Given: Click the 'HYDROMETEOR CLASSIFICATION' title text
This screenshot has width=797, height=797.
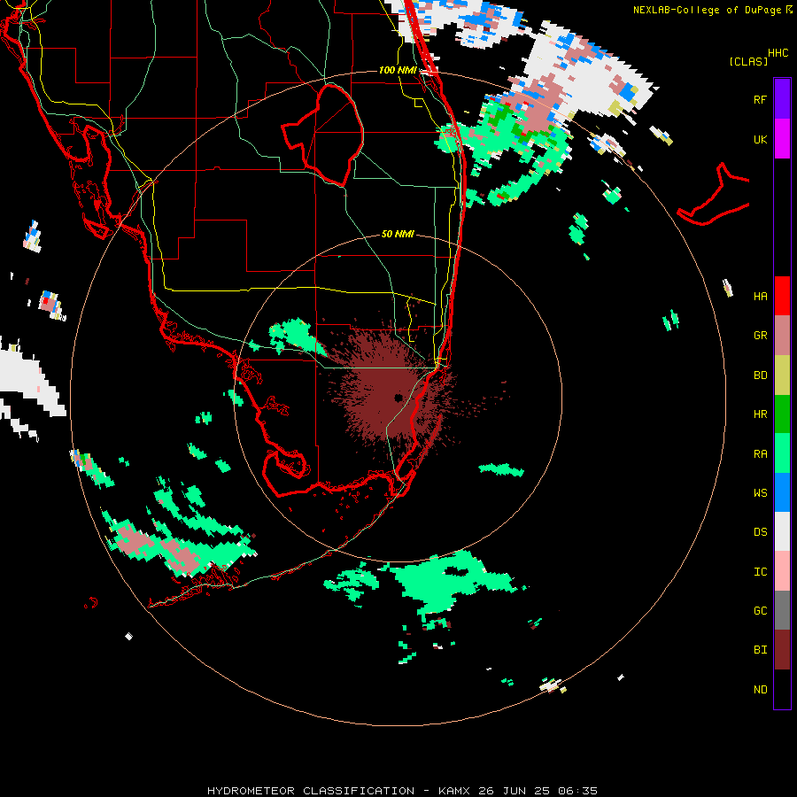Looking at the screenshot, I should click(x=311, y=791).
